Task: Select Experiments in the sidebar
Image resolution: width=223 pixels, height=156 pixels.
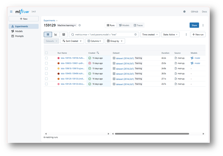Action: point(24,26)
